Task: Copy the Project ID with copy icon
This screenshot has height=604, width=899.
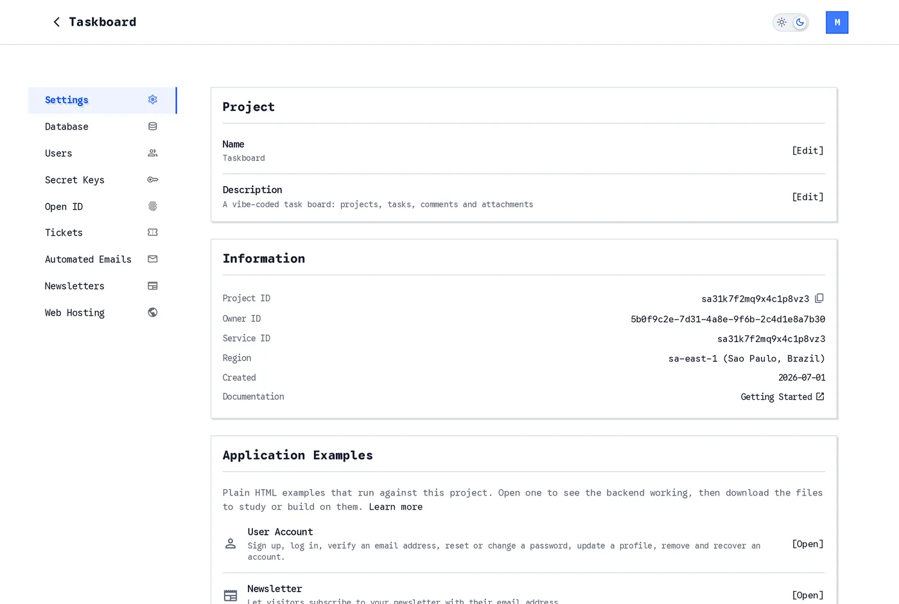Action: click(x=819, y=298)
